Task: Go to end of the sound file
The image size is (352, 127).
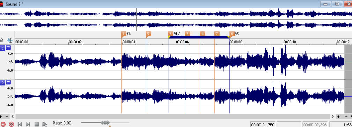Action: (x=28, y=124)
